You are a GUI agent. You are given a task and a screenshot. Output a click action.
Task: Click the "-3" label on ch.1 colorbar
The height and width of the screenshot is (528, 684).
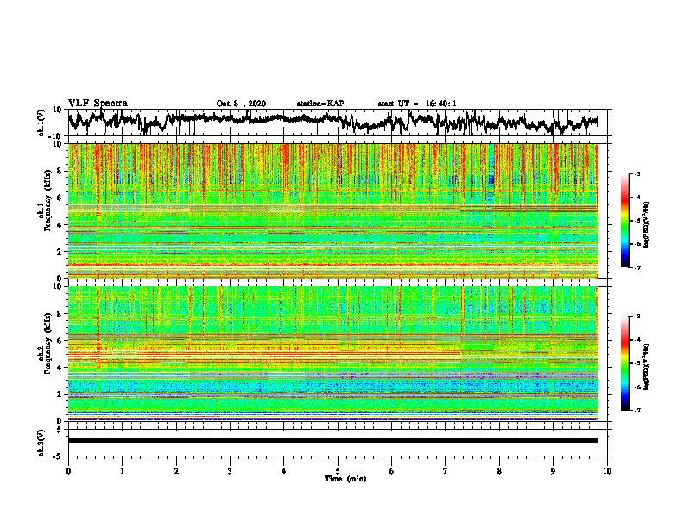[637, 173]
